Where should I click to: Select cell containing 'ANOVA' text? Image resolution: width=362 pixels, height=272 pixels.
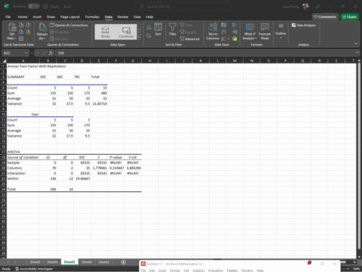(x=23, y=152)
